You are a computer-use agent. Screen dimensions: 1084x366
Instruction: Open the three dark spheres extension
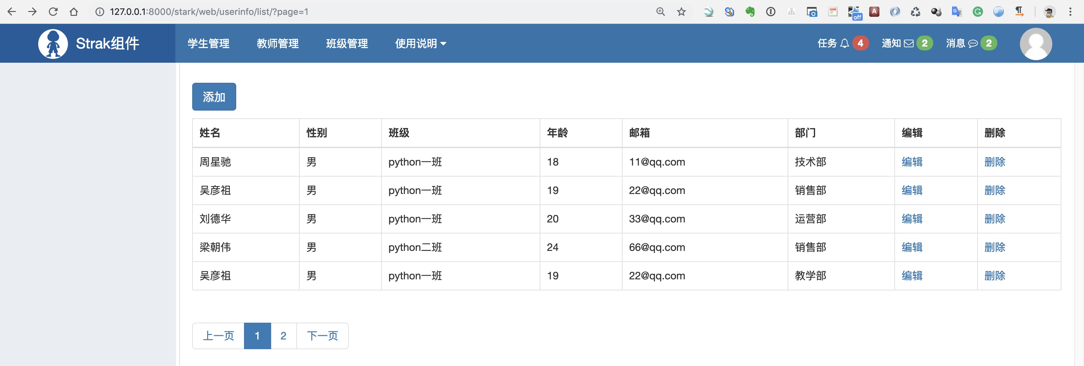coord(936,12)
